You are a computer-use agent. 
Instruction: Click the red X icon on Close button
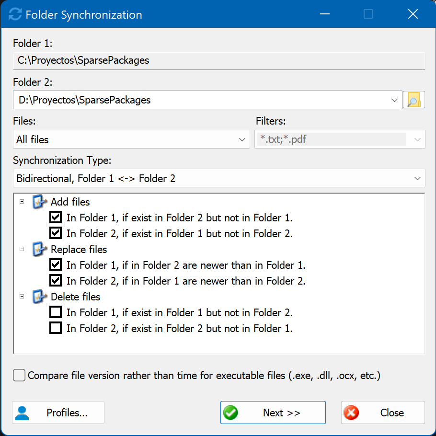pos(351,413)
